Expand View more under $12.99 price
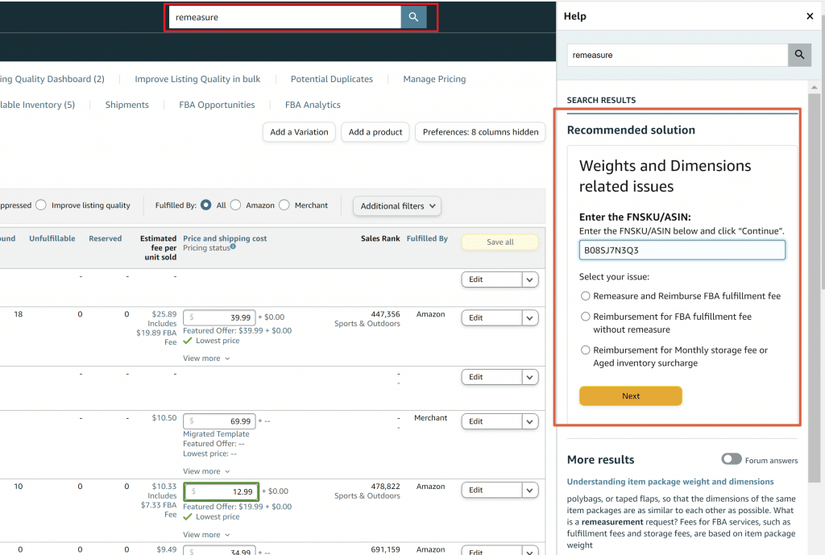The width and height of the screenshot is (825, 555). pyautogui.click(x=206, y=535)
